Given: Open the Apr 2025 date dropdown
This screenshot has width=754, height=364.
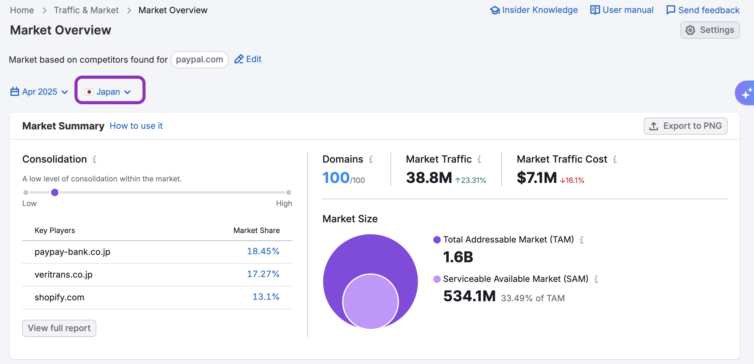Looking at the screenshot, I should click(39, 92).
